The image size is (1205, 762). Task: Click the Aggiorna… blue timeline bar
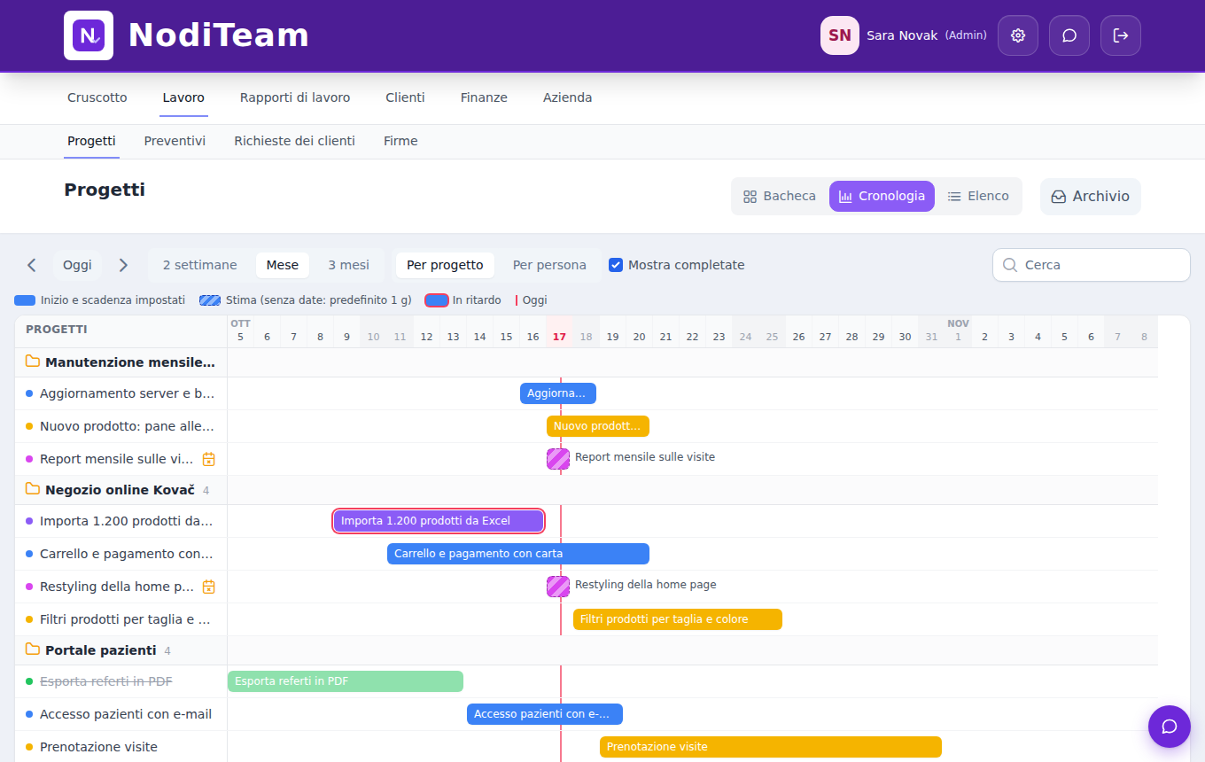[x=558, y=393]
